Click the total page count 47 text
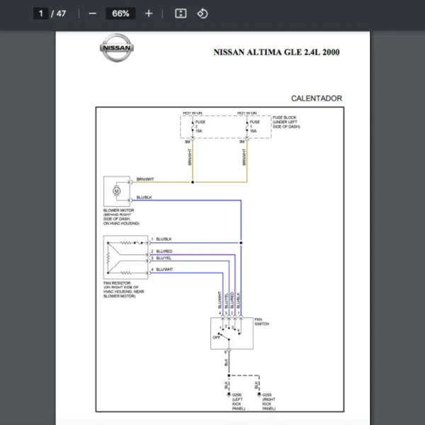 click(62, 13)
